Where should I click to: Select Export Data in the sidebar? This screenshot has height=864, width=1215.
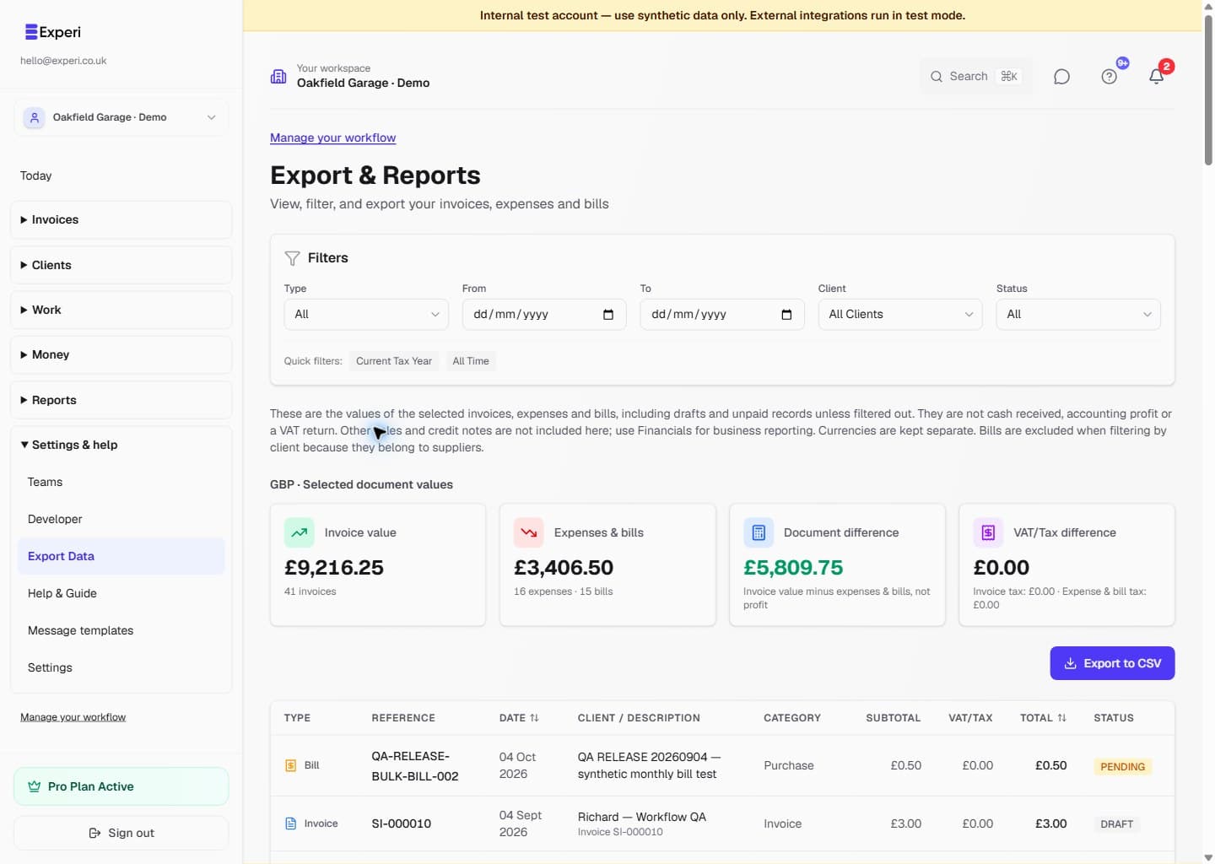pos(121,556)
